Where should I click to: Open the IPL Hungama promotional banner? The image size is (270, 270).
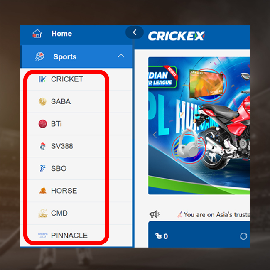pos(199,126)
